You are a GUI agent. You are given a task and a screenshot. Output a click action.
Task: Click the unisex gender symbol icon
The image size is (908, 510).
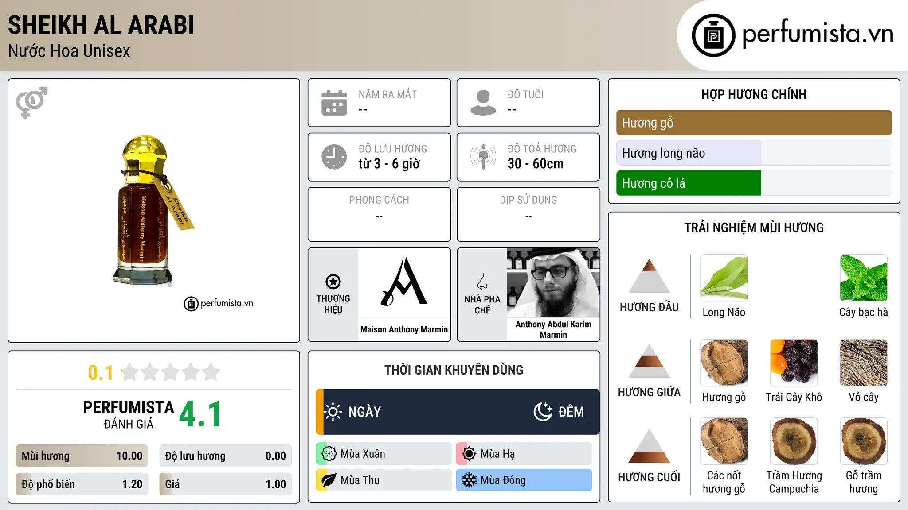31,103
